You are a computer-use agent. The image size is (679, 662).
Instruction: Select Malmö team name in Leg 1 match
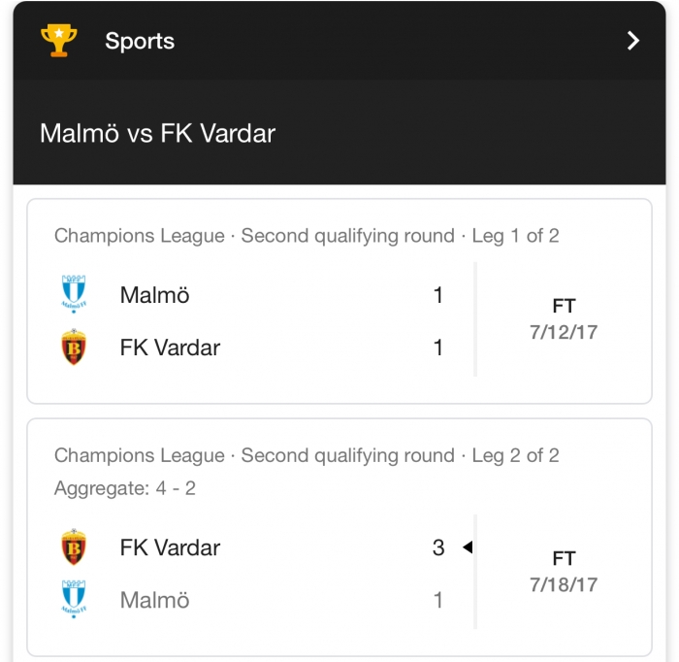[154, 295]
